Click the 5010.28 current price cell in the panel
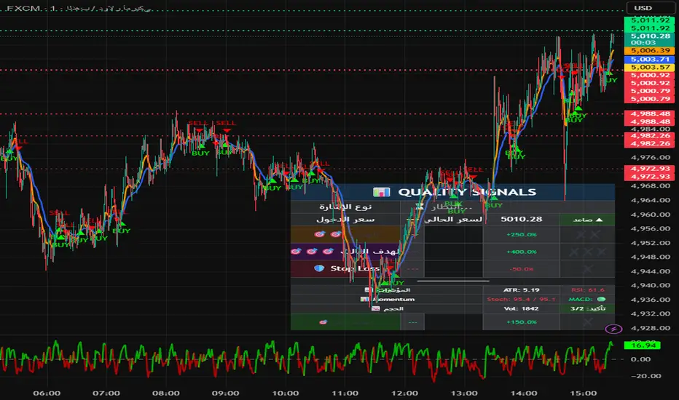This screenshot has height=400, width=679. [522, 219]
